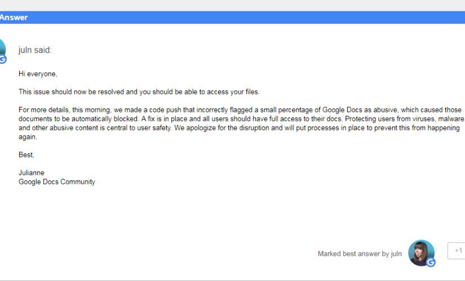Select the "Answer" header label
Viewport: 465px width, 281px height.
click(x=14, y=17)
